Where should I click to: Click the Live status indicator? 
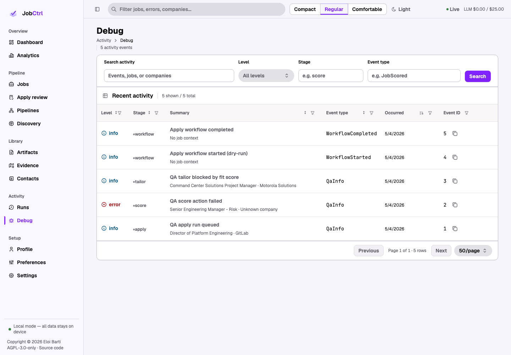click(x=452, y=9)
